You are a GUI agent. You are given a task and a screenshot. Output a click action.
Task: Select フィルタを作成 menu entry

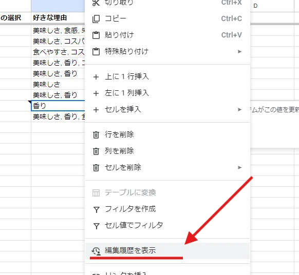pyautogui.click(x=167, y=209)
